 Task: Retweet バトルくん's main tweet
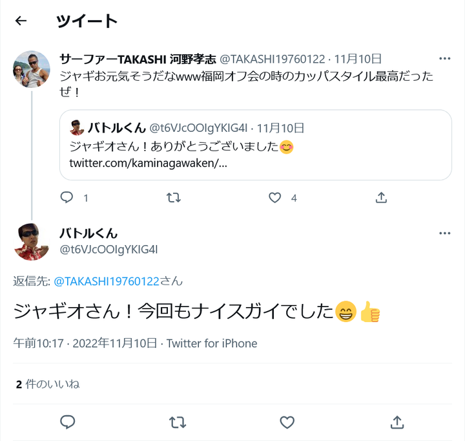click(x=177, y=422)
